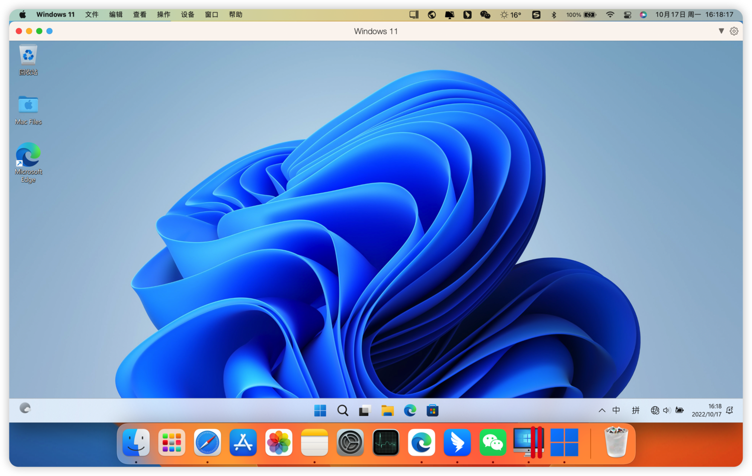Open Siri from the menu bar

(643, 15)
